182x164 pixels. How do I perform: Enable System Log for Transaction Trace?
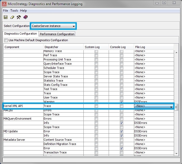coord(96,152)
